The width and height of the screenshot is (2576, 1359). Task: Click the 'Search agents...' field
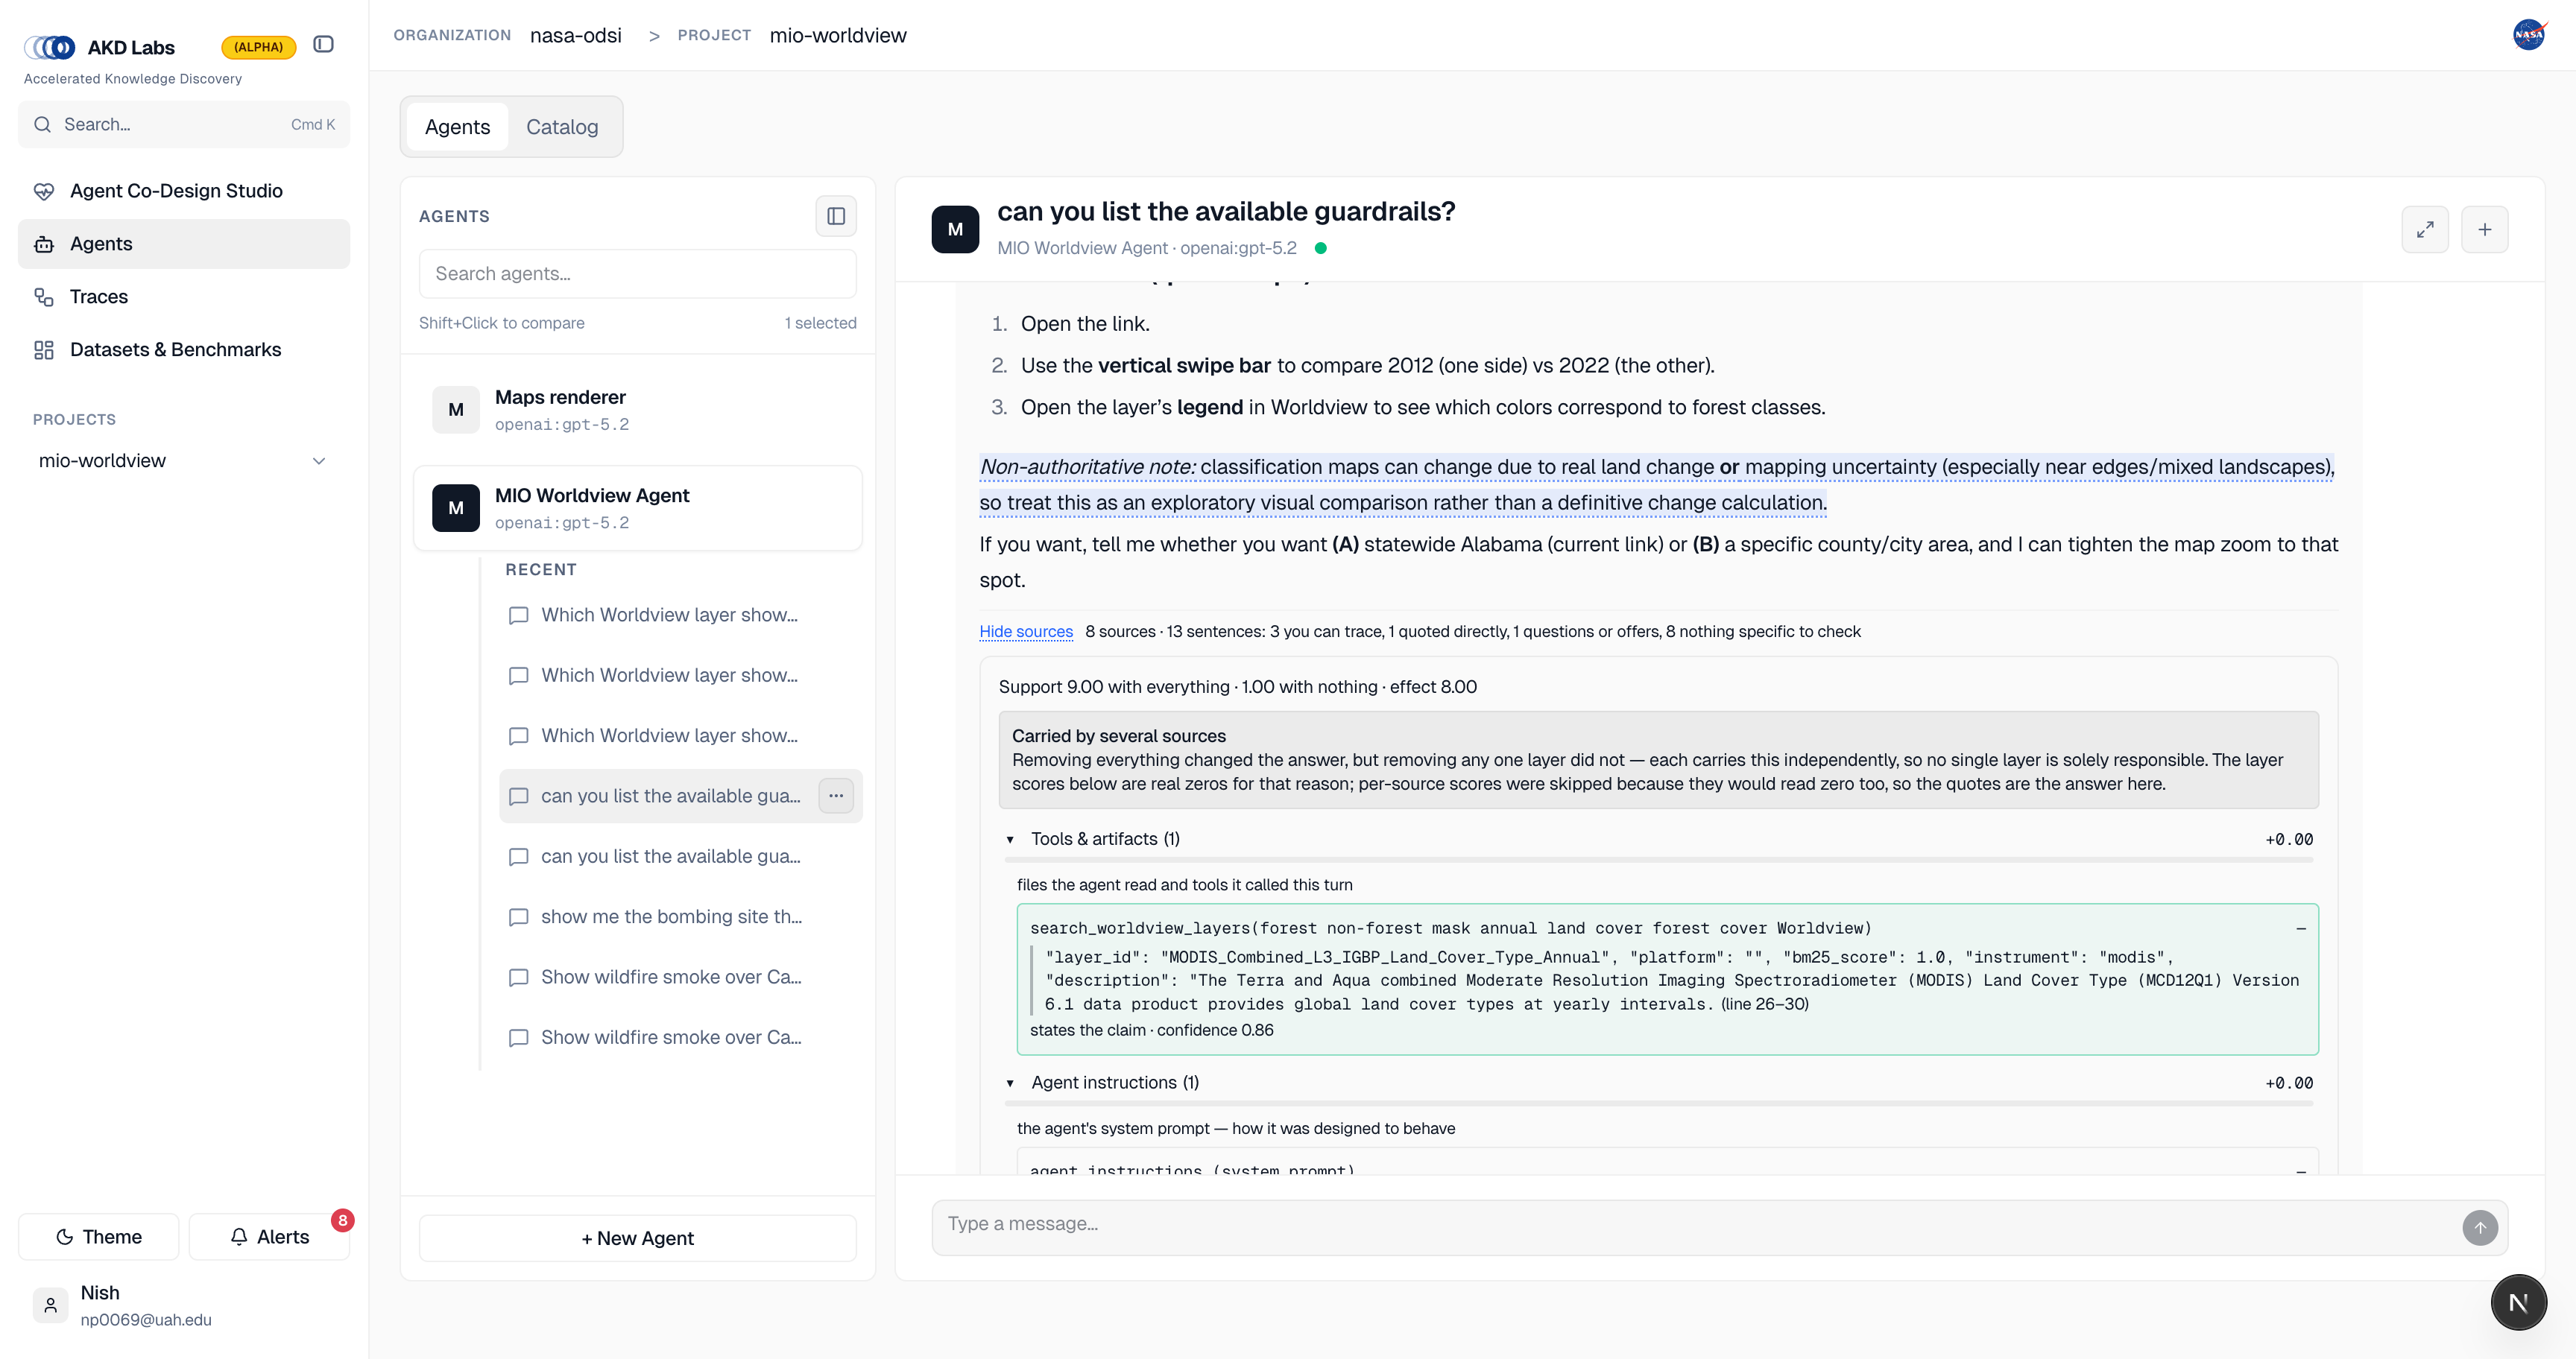pos(638,273)
